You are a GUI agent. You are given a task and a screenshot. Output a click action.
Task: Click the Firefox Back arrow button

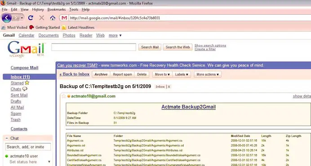pyautogui.click(x=7, y=18)
